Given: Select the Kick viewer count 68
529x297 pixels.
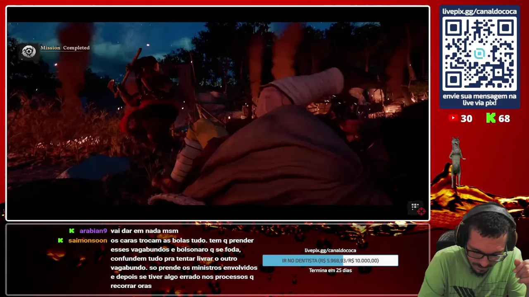Looking at the screenshot, I should [504, 119].
